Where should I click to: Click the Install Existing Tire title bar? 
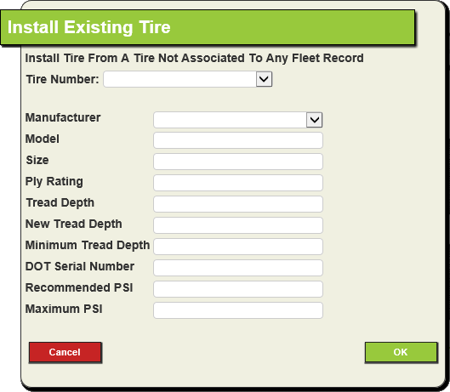[208, 27]
